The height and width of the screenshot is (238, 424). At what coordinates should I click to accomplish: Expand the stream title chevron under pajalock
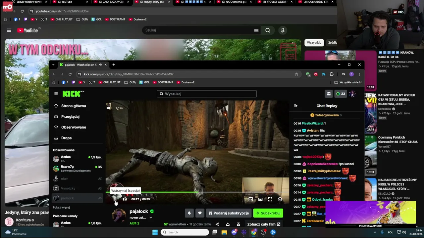pyautogui.click(x=150, y=218)
